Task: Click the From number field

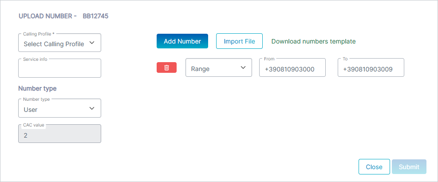Action: 292,69
